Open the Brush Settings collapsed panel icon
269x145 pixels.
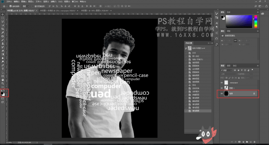[x=217, y=13]
